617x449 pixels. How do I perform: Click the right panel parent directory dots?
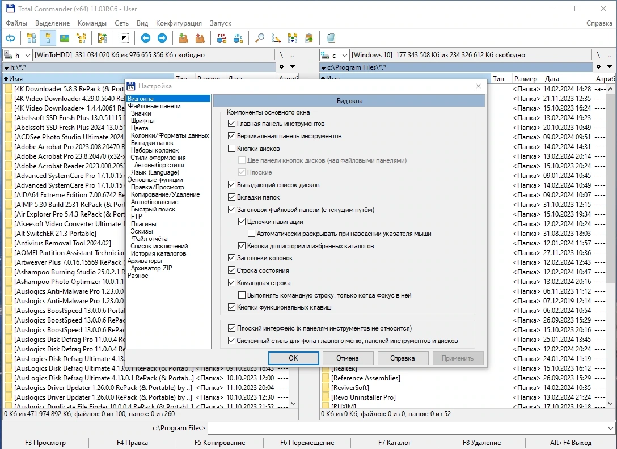click(609, 55)
